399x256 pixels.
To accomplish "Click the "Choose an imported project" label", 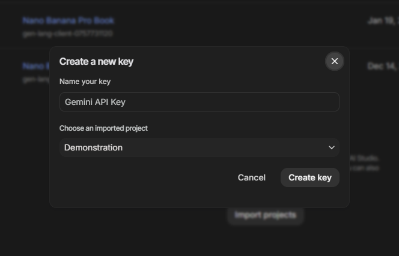I will point(103,128).
